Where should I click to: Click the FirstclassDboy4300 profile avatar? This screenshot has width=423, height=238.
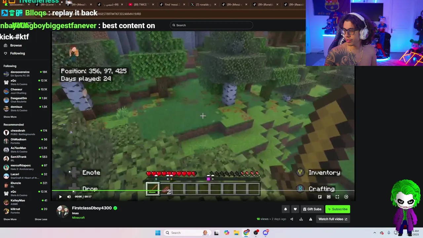pos(62,211)
